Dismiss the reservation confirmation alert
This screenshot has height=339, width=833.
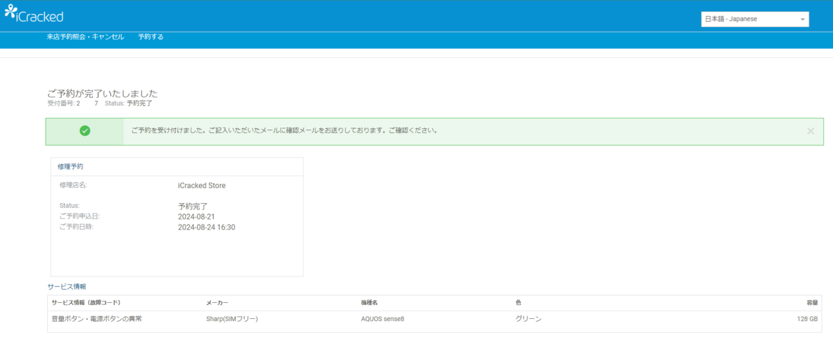coord(810,131)
